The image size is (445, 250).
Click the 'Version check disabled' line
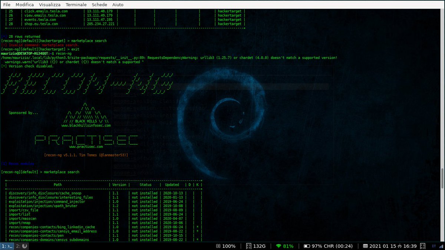27,66
